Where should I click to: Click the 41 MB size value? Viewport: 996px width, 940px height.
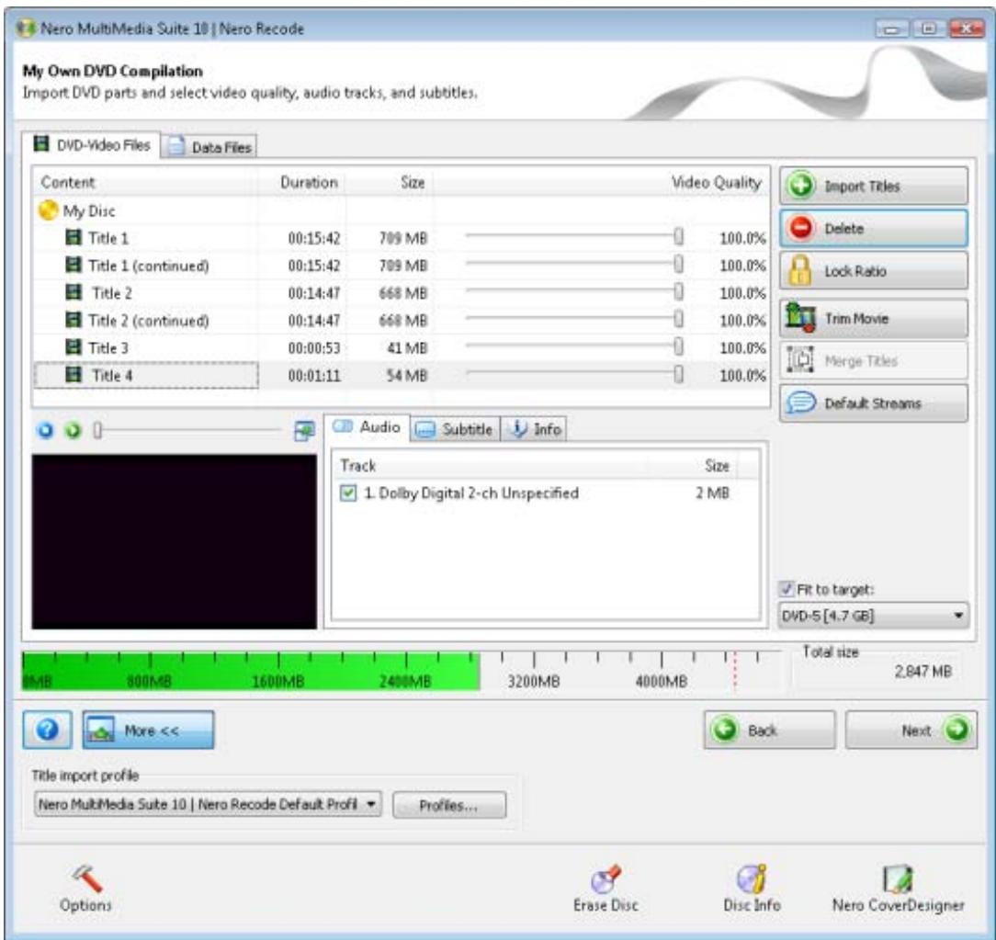(x=407, y=348)
